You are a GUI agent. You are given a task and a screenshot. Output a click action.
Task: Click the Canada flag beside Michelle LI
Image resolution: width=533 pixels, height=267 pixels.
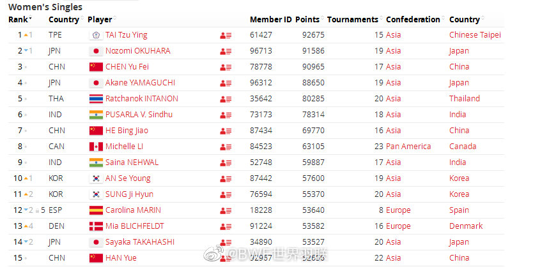coord(96,147)
